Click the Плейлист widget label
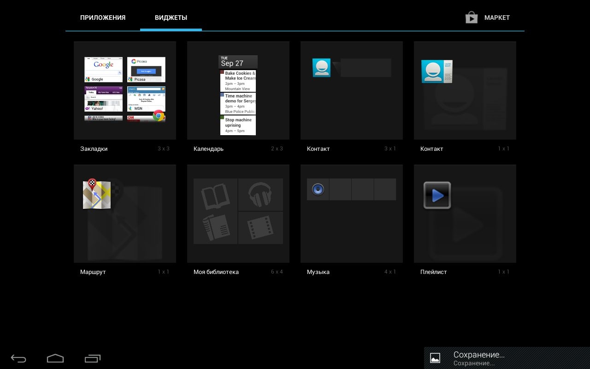This screenshot has width=590, height=369. click(433, 272)
